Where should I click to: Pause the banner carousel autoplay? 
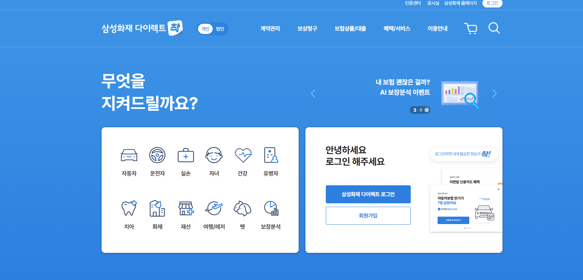[x=427, y=110]
